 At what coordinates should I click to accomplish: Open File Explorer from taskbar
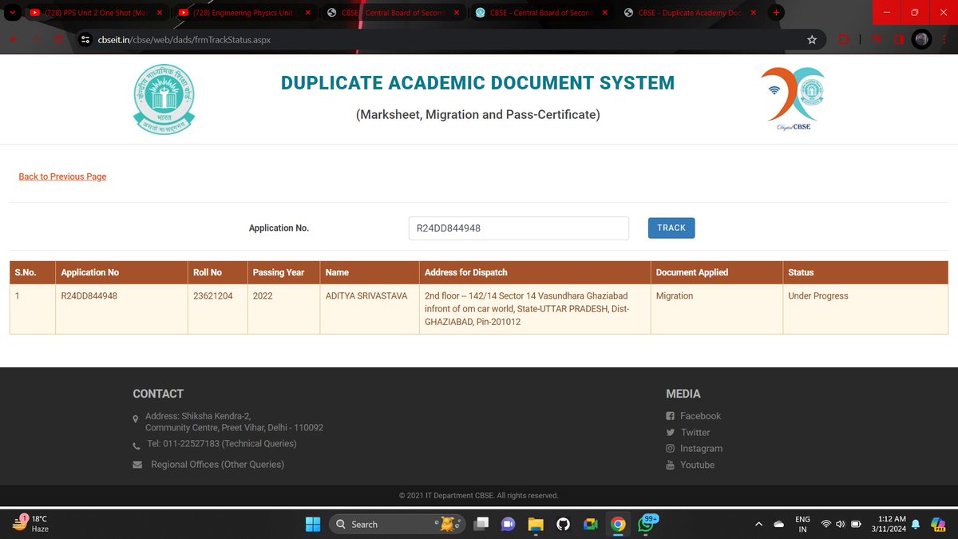(535, 524)
